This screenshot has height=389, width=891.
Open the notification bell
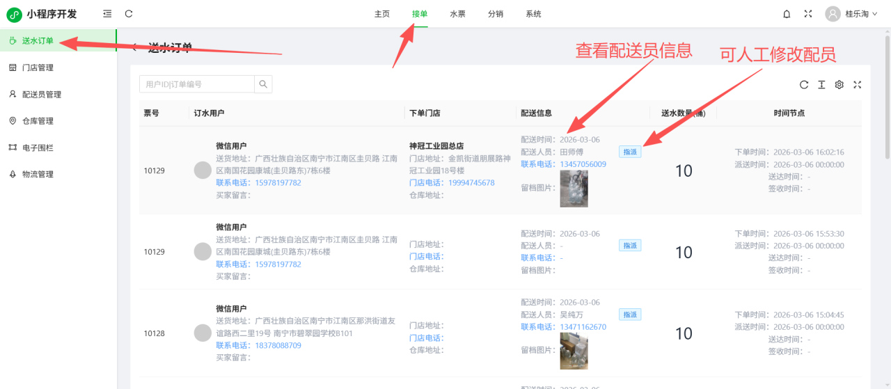click(x=787, y=14)
